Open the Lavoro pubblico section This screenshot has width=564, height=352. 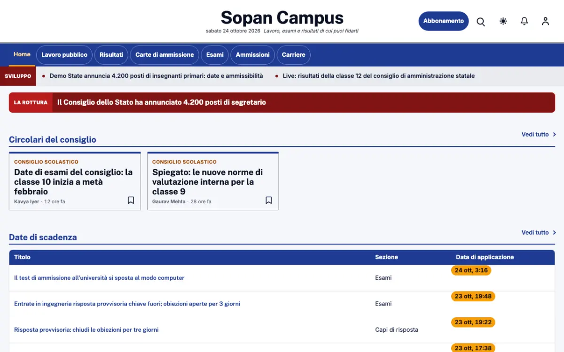point(64,55)
